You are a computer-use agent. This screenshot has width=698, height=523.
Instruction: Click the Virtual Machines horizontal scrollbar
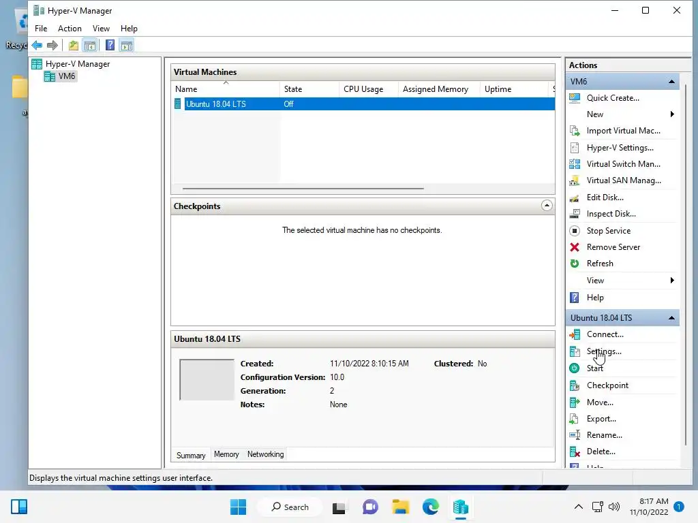303,189
